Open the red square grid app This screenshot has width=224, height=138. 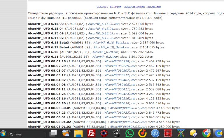(x=168, y=133)
